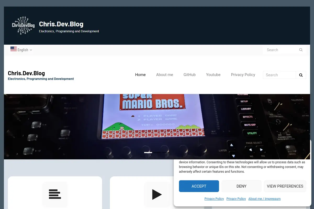Click the US flag language icon
Screen dimensions: 314x209
coord(14,49)
